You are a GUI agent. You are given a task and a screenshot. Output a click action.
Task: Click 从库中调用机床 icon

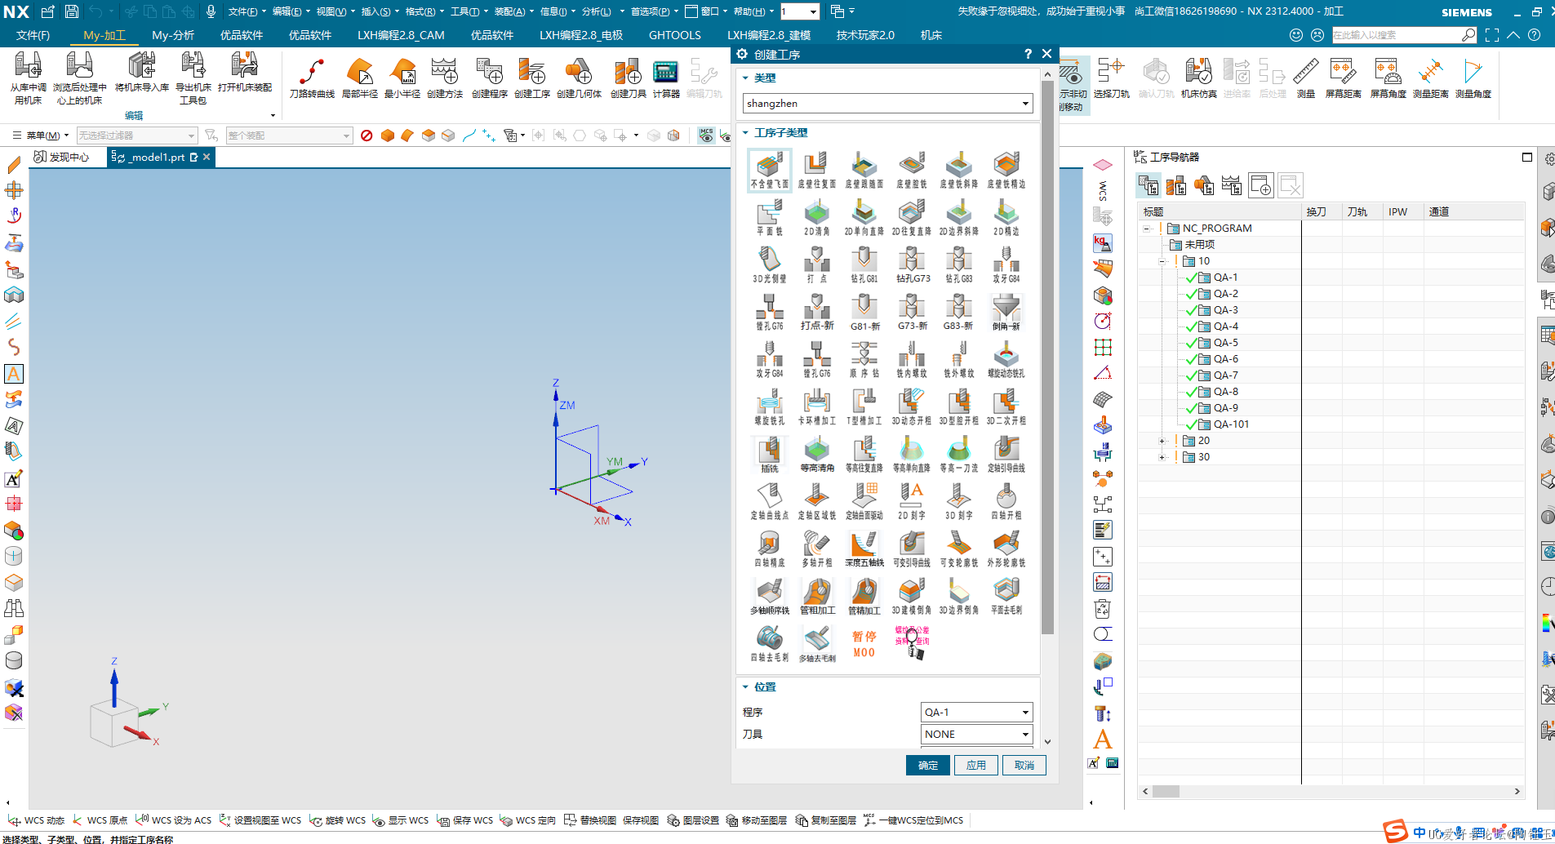28,80
